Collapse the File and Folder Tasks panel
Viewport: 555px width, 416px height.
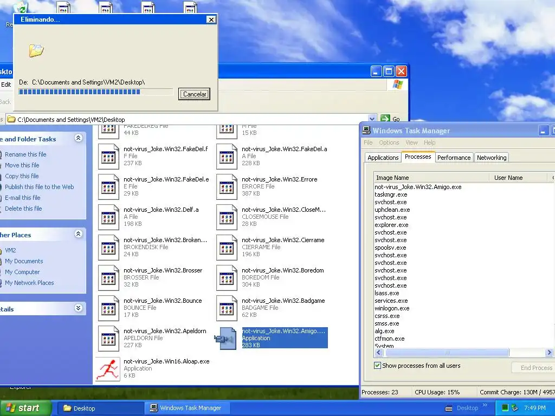[x=78, y=138]
